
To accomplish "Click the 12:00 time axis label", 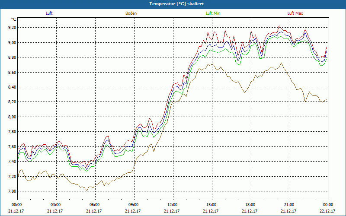I will coord(173,205).
